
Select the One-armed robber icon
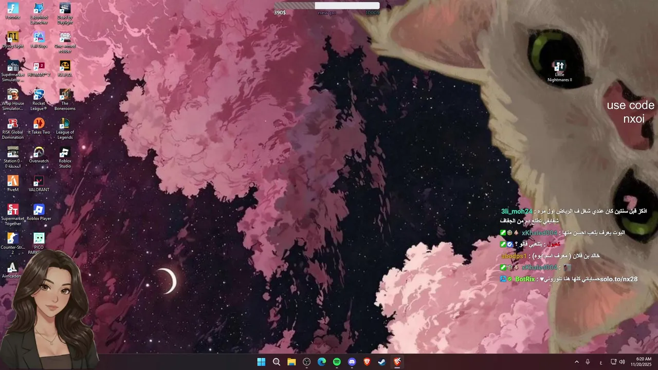coord(65,43)
